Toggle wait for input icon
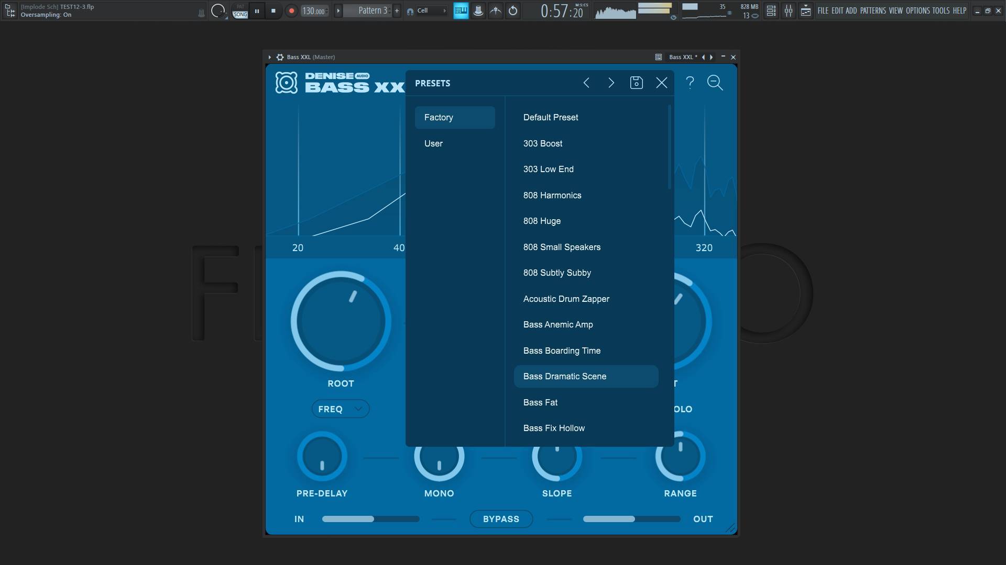This screenshot has width=1006, height=565. (496, 10)
